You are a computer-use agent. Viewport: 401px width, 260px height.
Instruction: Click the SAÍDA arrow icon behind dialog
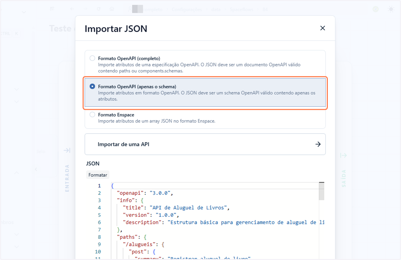point(344,155)
